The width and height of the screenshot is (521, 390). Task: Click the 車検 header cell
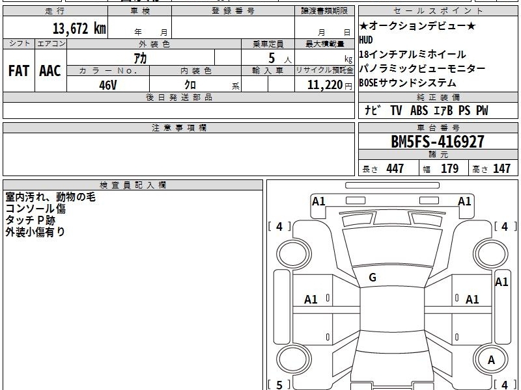140,11
